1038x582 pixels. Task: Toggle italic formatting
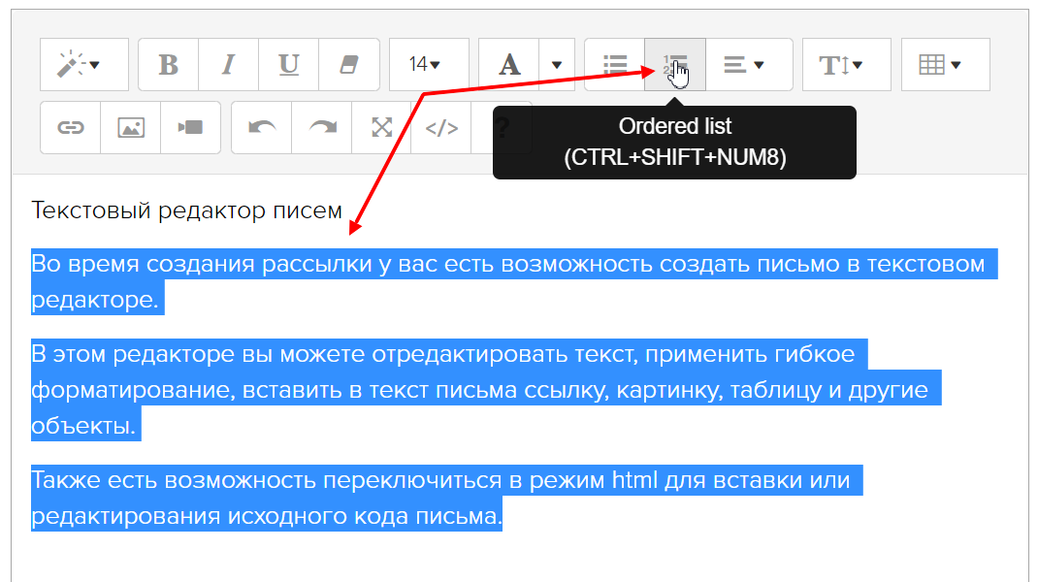click(x=228, y=65)
